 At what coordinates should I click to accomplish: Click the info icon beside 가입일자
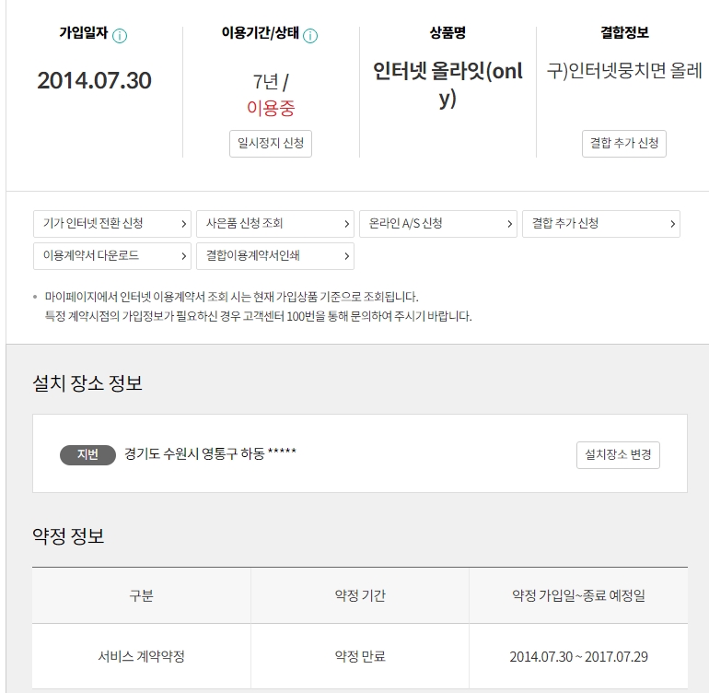click(x=120, y=36)
